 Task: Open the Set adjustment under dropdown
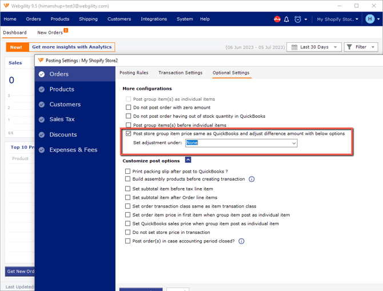(241, 143)
